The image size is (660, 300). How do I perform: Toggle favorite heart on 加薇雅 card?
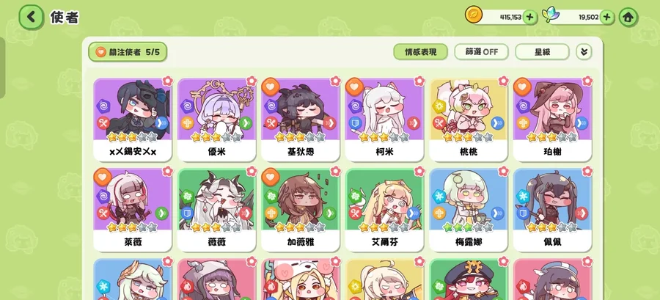(x=271, y=177)
